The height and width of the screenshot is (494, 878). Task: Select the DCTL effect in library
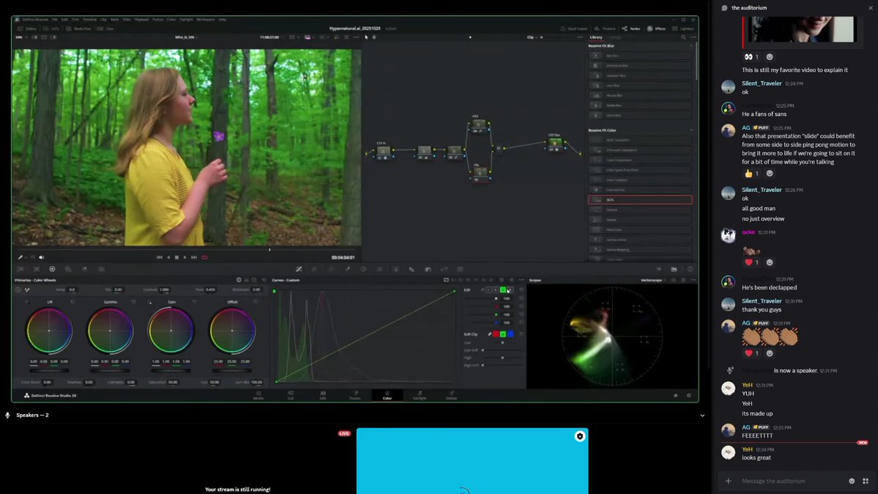pos(640,199)
